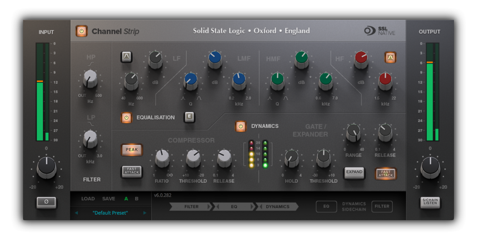The image size is (477, 240).
Task: Select preset slot B
Action: tap(137, 199)
